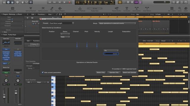Open the Nudge Value dropdown in toolbar

coord(95,9)
